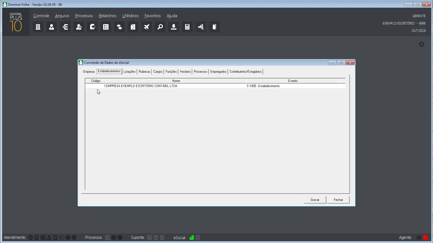The height and width of the screenshot is (243, 433).
Task: Minimize the Conversão de Dados do eSocial dialog
Action: [332, 62]
